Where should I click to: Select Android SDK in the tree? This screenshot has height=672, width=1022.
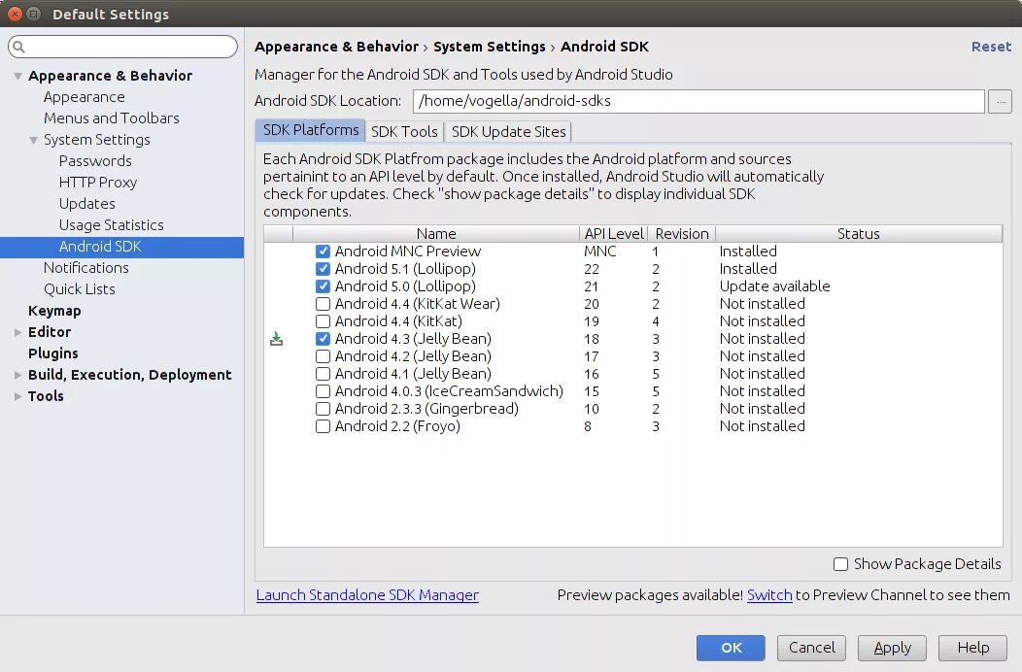pyautogui.click(x=121, y=247)
